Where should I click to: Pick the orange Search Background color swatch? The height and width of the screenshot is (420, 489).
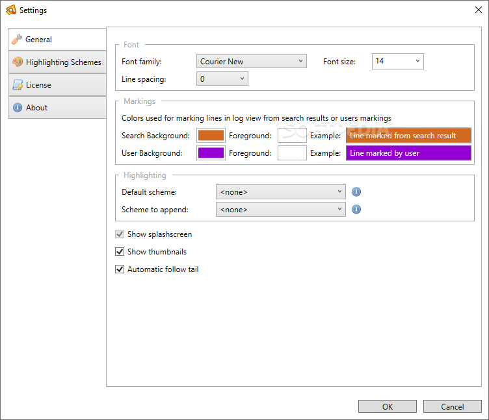click(211, 136)
